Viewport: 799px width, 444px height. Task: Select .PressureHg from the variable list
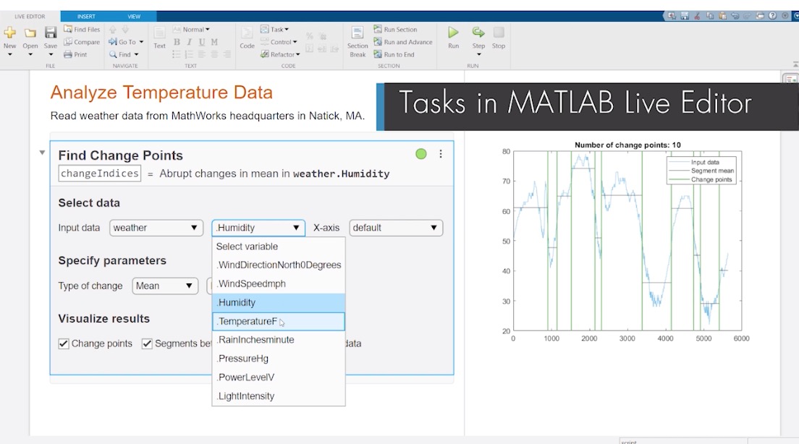point(279,359)
